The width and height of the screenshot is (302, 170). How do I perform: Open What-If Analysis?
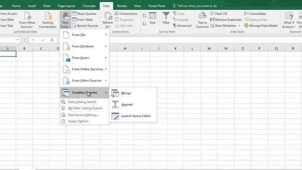pyautogui.click(x=289, y=20)
